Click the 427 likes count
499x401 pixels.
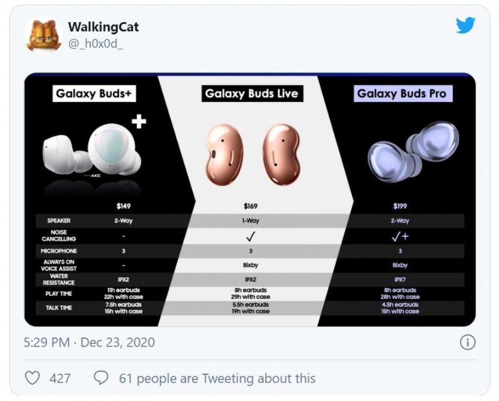click(x=60, y=378)
